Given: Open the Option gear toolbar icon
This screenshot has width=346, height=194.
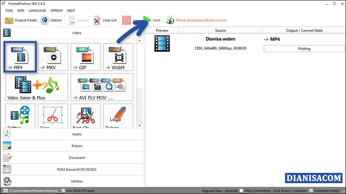Looking at the screenshot, I should (45, 20).
